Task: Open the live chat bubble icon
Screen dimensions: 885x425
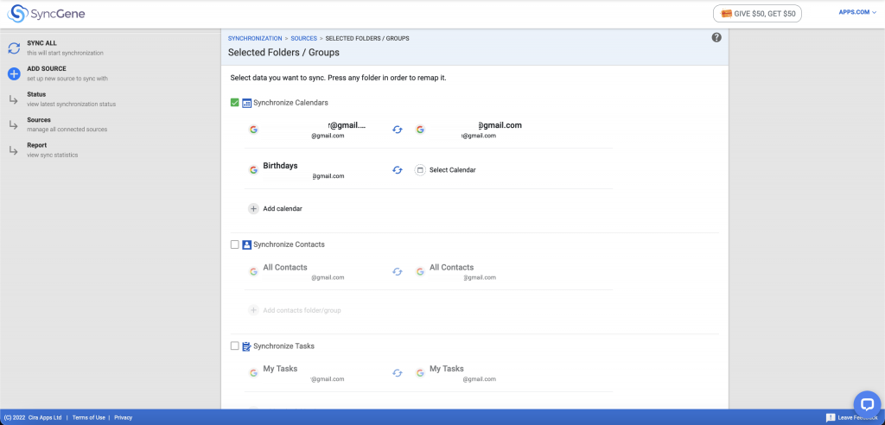Action: click(866, 403)
